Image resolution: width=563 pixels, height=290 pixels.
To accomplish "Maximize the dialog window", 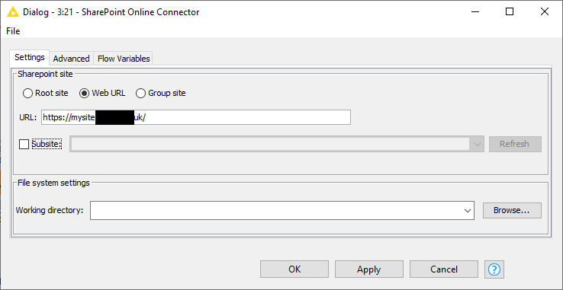I will 510,12.
